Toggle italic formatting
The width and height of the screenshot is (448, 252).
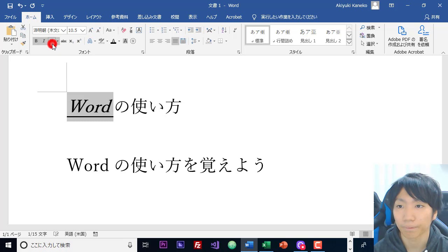point(44,41)
